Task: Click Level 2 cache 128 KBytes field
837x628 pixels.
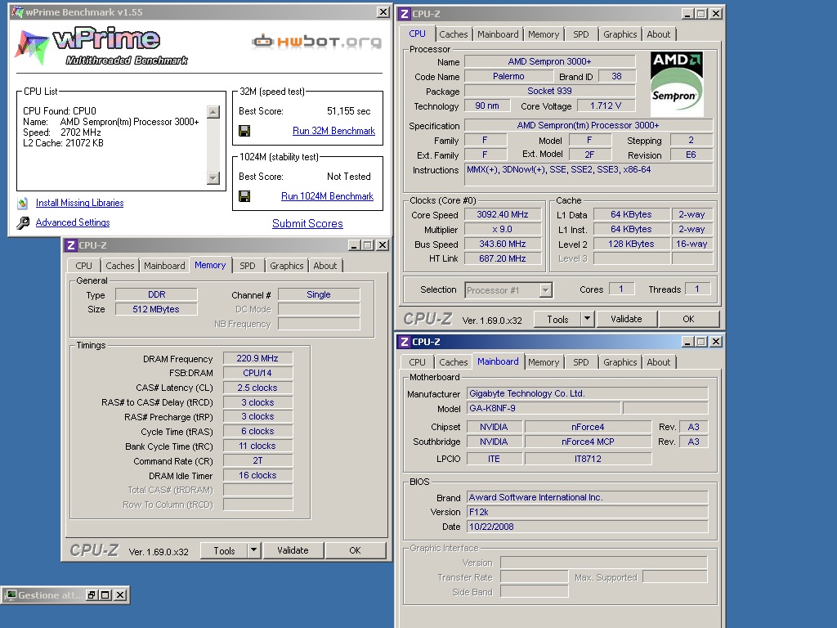Action: point(631,244)
